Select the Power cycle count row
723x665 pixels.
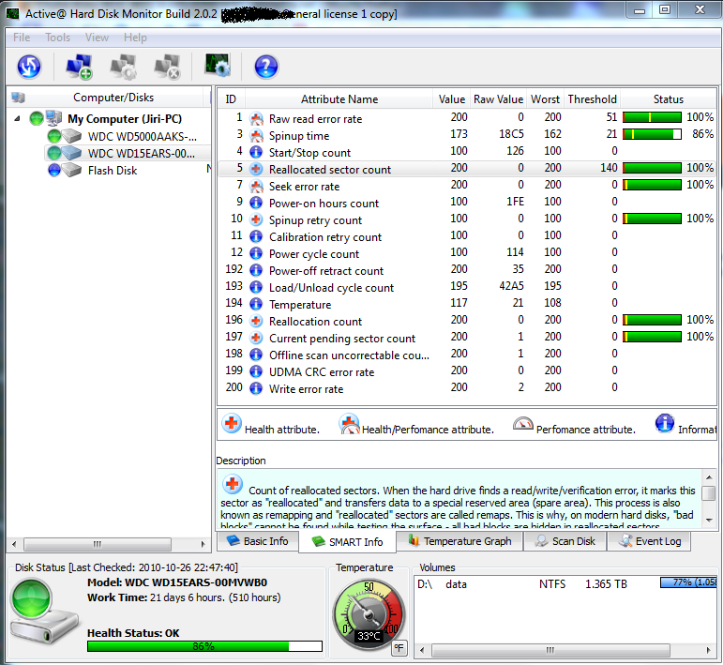[x=467, y=253]
